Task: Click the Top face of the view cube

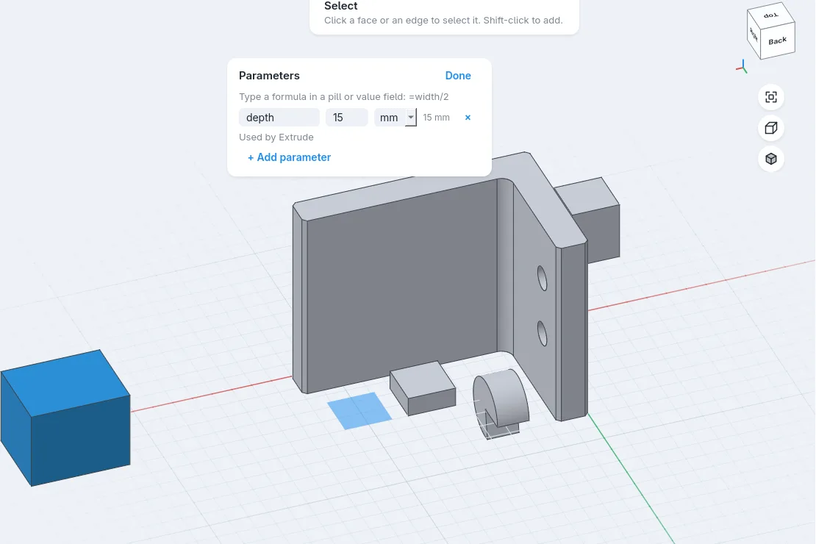Action: coord(770,15)
